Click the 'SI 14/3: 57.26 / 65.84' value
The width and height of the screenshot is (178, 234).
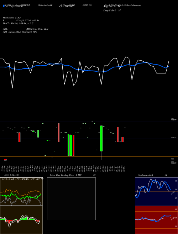[x=28, y=21]
